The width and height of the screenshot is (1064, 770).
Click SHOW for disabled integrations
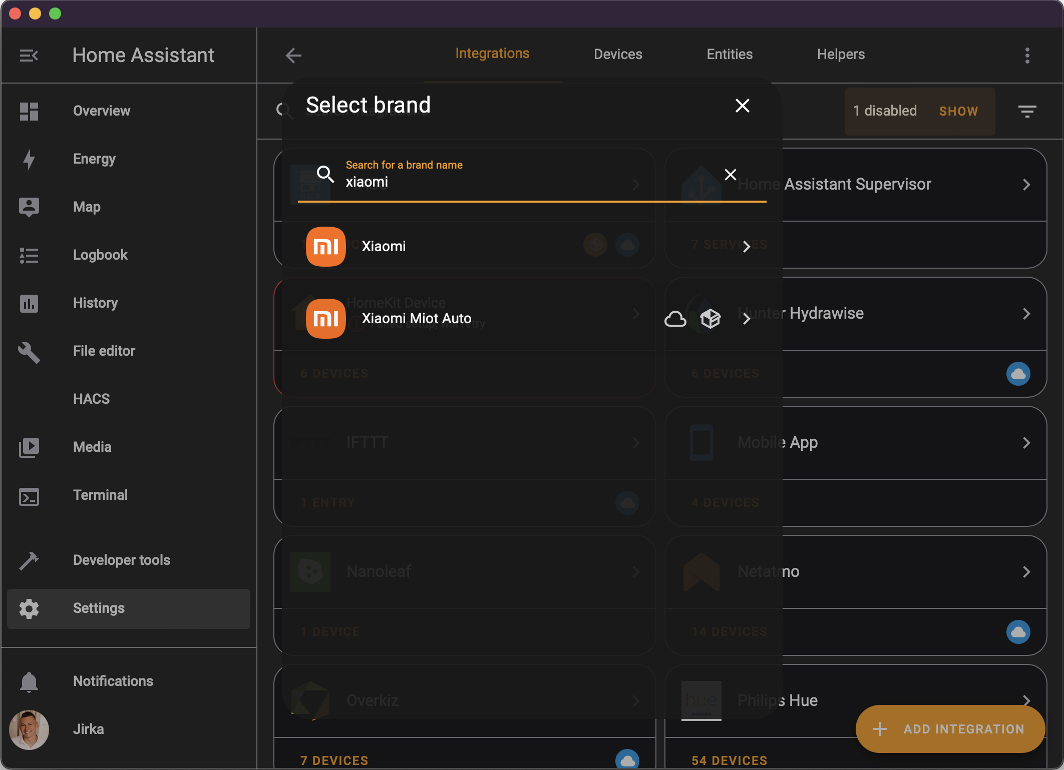(x=958, y=111)
